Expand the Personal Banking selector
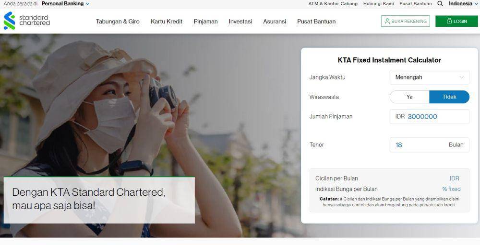This screenshot has height=245, width=480. pos(65,4)
